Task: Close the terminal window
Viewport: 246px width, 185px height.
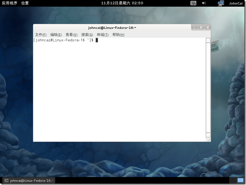Action: point(207,28)
